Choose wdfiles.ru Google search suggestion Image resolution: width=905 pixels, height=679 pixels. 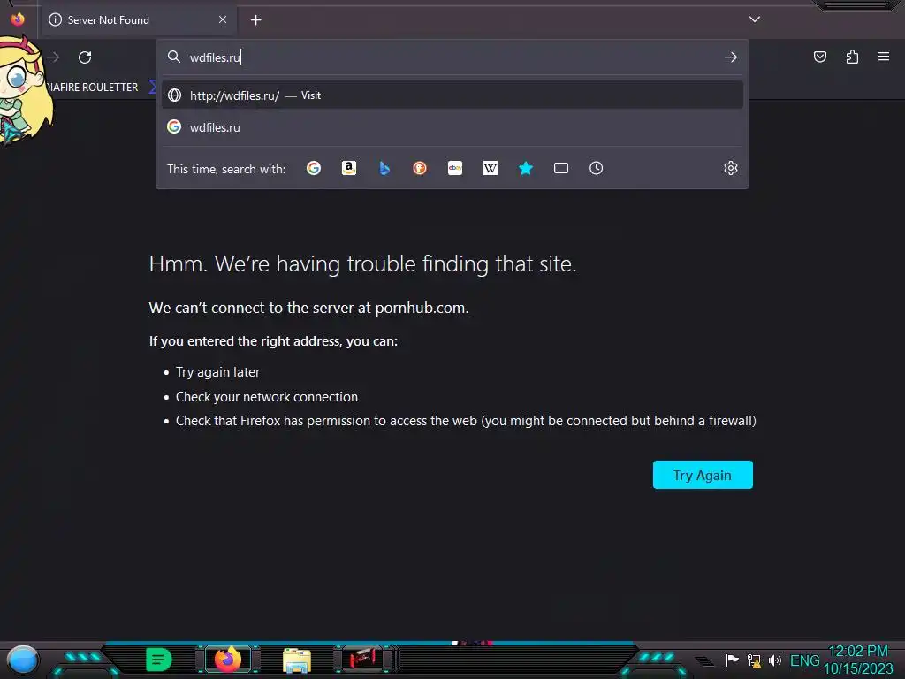point(452,127)
